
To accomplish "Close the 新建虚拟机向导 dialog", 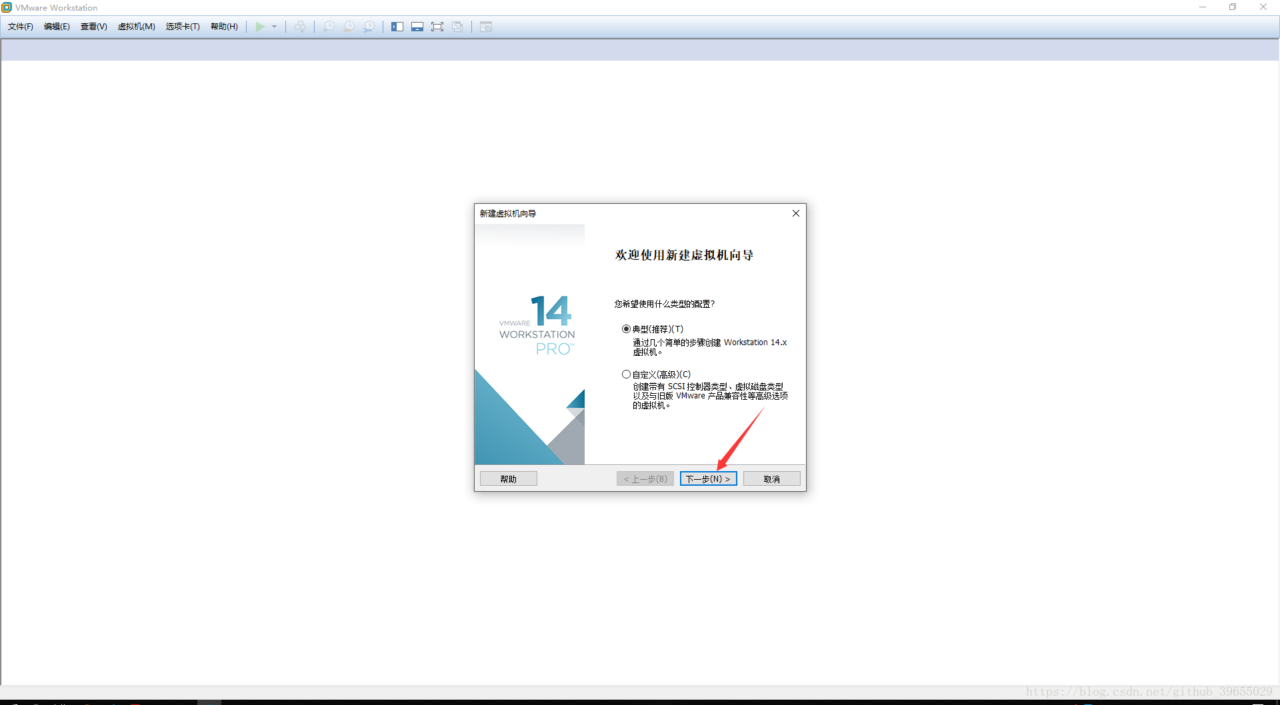I will click(x=795, y=213).
